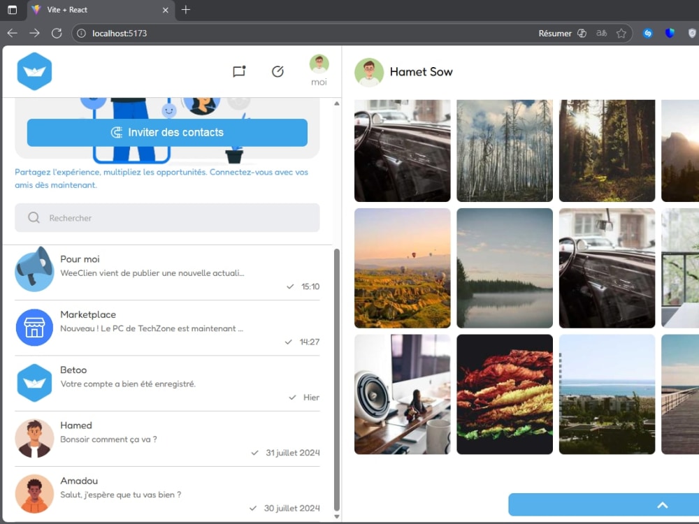
Task: Close the Vite + React tab
Action: point(166,10)
